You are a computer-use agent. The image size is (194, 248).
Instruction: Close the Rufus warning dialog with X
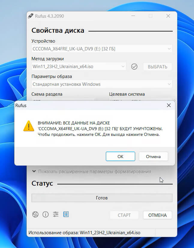169,106
